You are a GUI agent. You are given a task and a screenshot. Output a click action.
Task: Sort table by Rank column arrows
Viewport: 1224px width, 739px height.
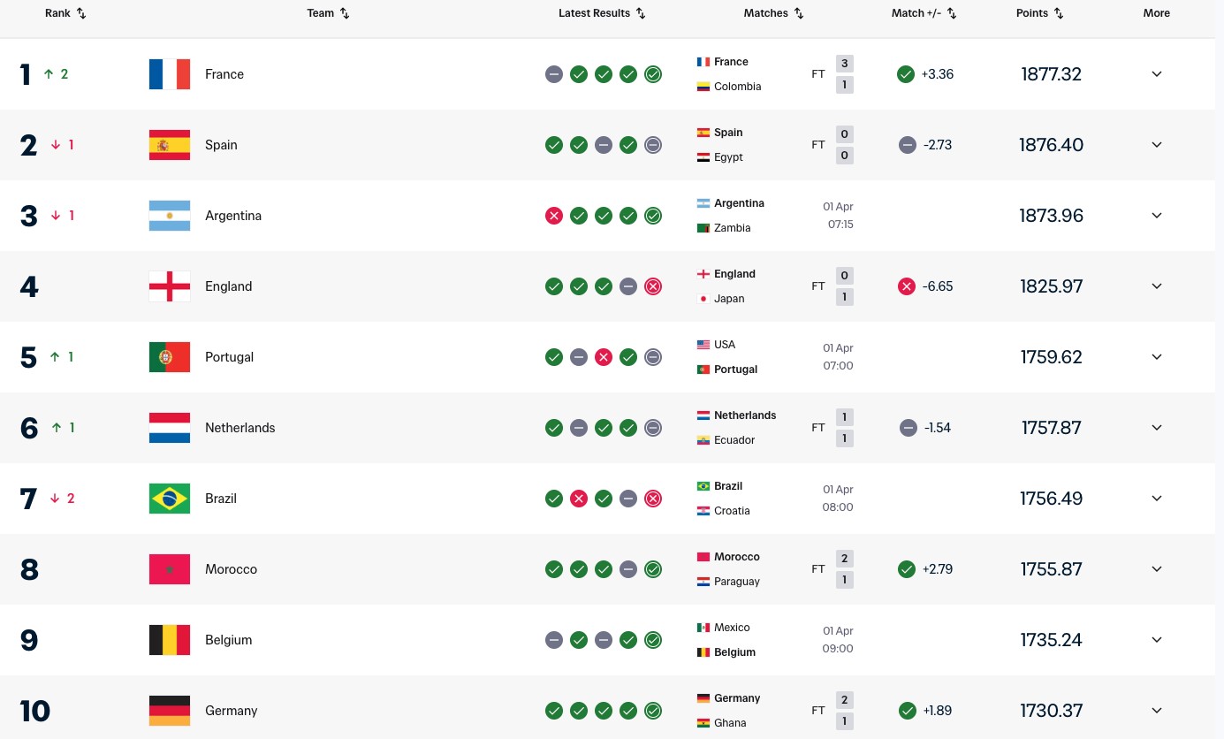81,13
